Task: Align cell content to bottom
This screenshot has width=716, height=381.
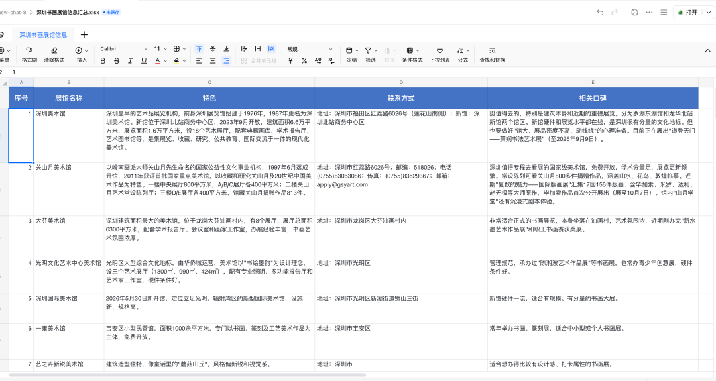Action: (x=227, y=49)
